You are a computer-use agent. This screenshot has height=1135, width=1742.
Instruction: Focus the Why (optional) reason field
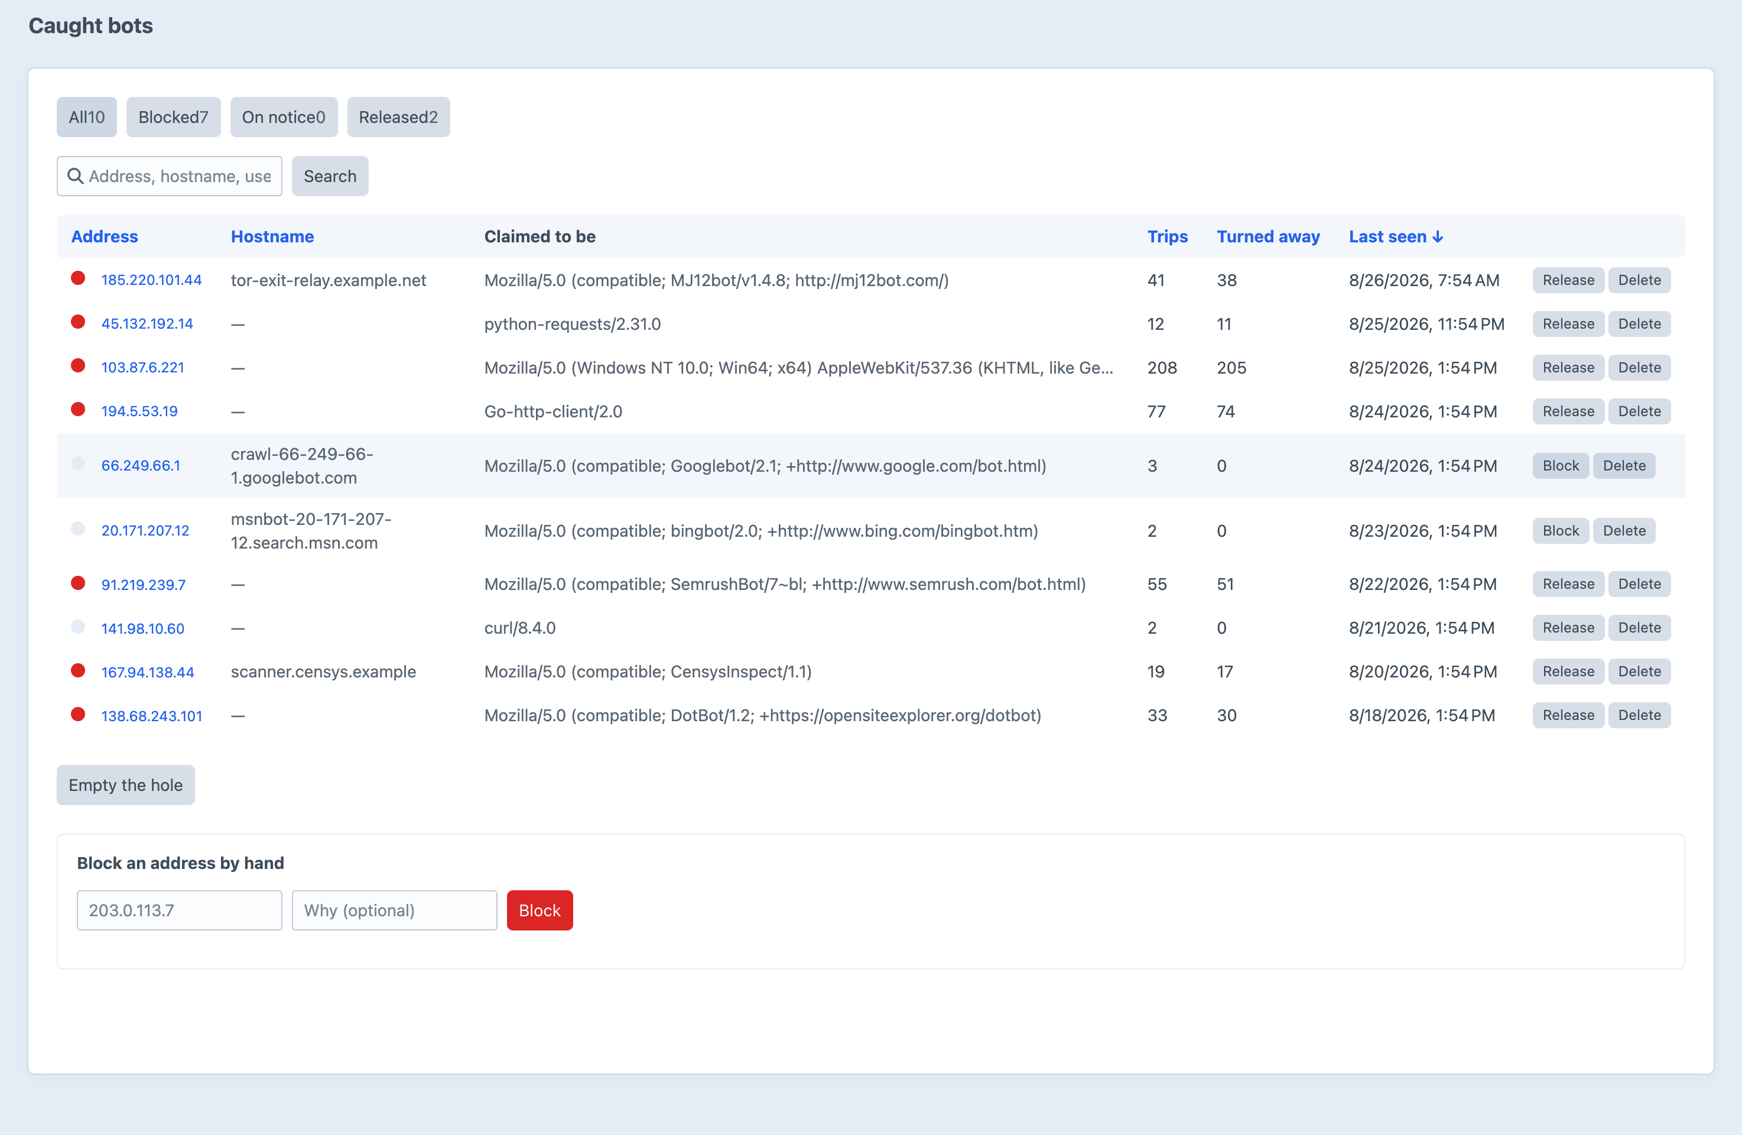[395, 910]
